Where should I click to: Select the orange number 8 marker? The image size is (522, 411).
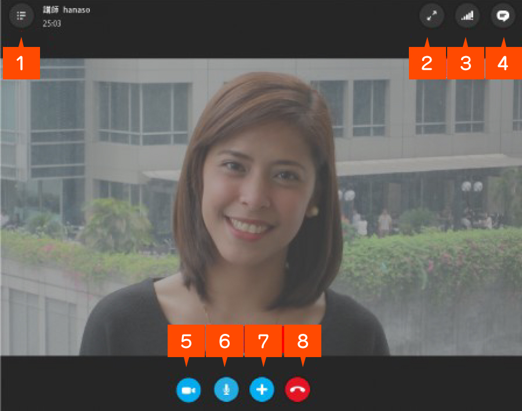tap(302, 341)
